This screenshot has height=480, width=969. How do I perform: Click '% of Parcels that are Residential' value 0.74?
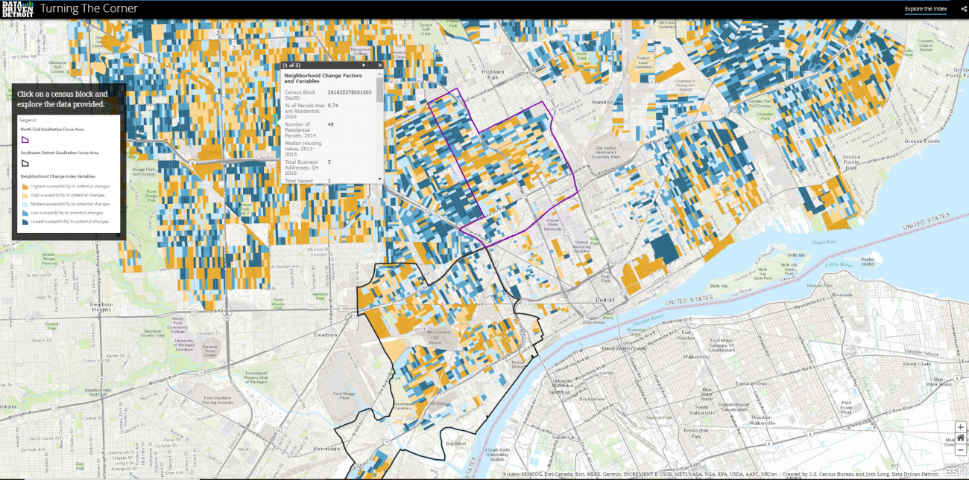coord(333,106)
